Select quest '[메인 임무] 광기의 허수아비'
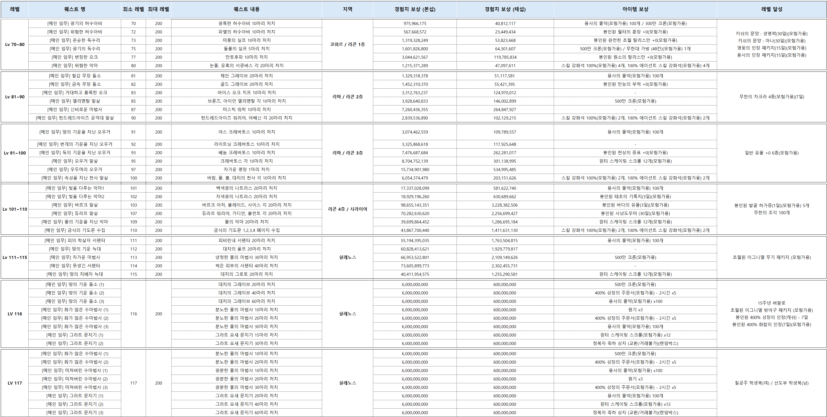827x417 pixels. click(74, 23)
